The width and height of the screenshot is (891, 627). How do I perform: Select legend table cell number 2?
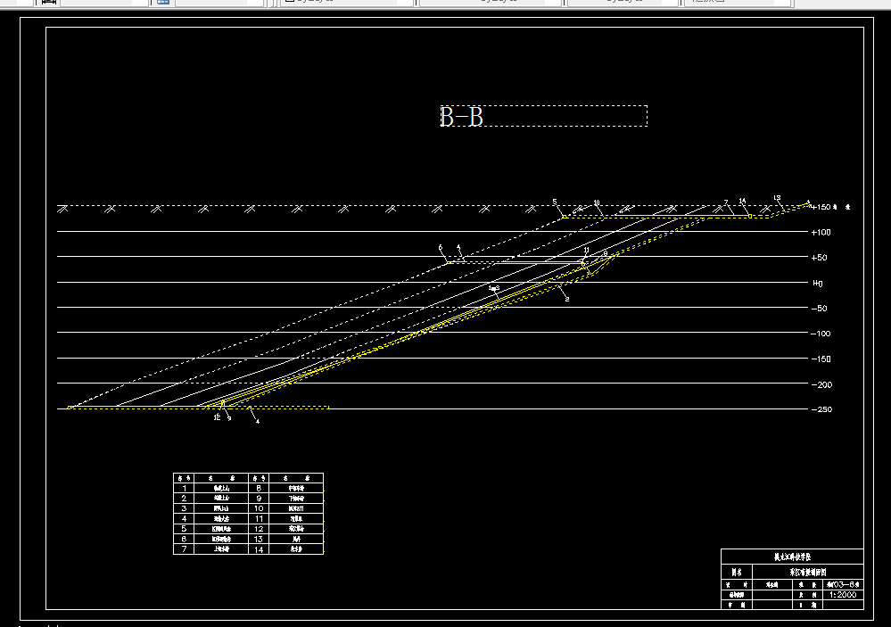pos(184,498)
